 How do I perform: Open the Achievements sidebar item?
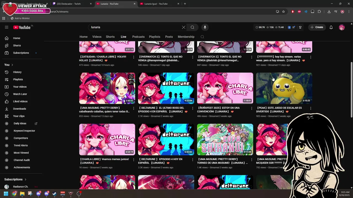pyautogui.click(x=22, y=167)
